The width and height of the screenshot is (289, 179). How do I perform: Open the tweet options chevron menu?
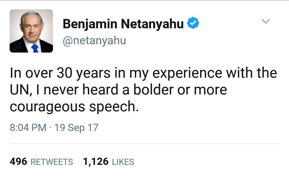point(265,21)
